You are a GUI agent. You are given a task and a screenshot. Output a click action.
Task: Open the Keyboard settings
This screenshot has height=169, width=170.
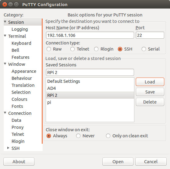(x=21, y=43)
